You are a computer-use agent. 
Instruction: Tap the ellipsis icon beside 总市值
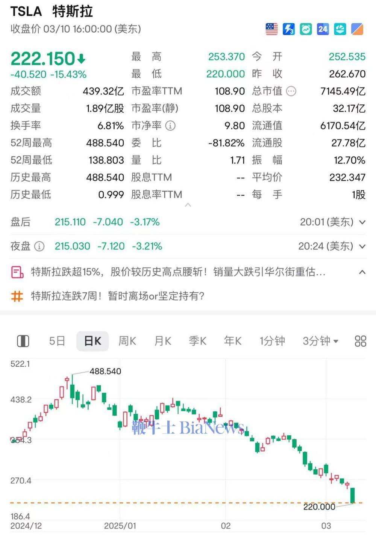pyautogui.click(x=291, y=91)
